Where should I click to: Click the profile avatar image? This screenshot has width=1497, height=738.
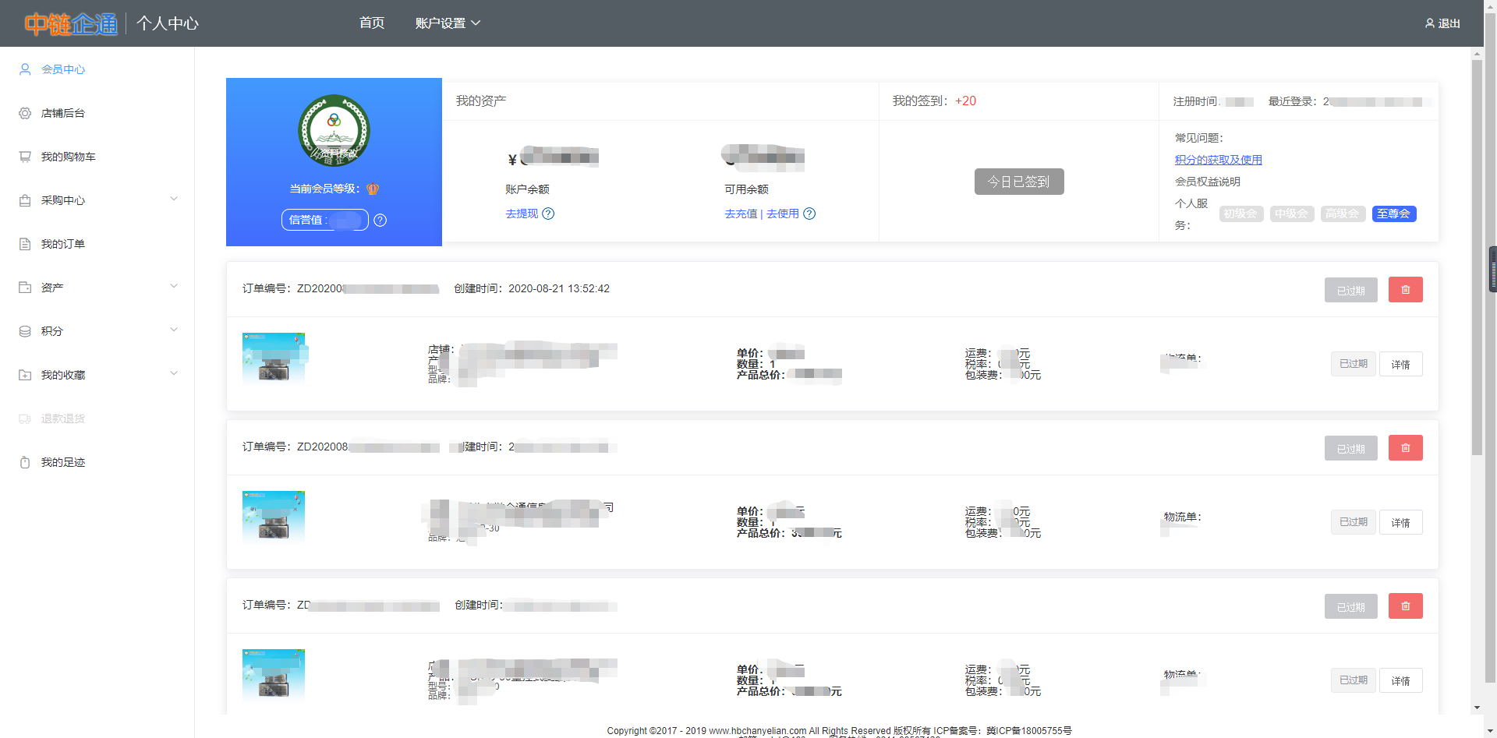tap(334, 130)
